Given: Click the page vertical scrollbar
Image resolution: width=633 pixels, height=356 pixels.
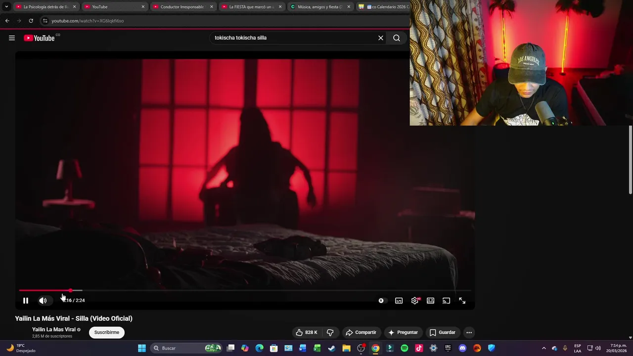Looking at the screenshot, I should (631, 160).
